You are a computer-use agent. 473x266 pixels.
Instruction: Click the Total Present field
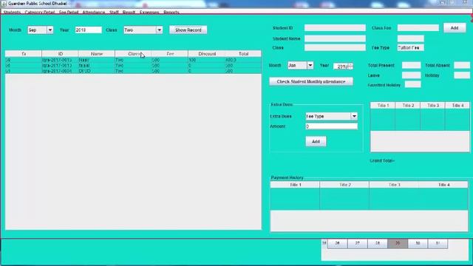pyautogui.click(x=411, y=65)
